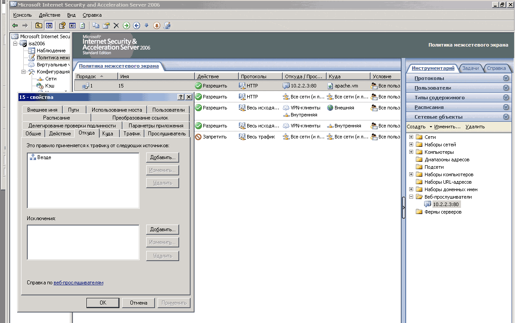Image resolution: width=515 pixels, height=323 pixels.
Task: Collapse the Конфигурация tree node
Action: pos(23,72)
